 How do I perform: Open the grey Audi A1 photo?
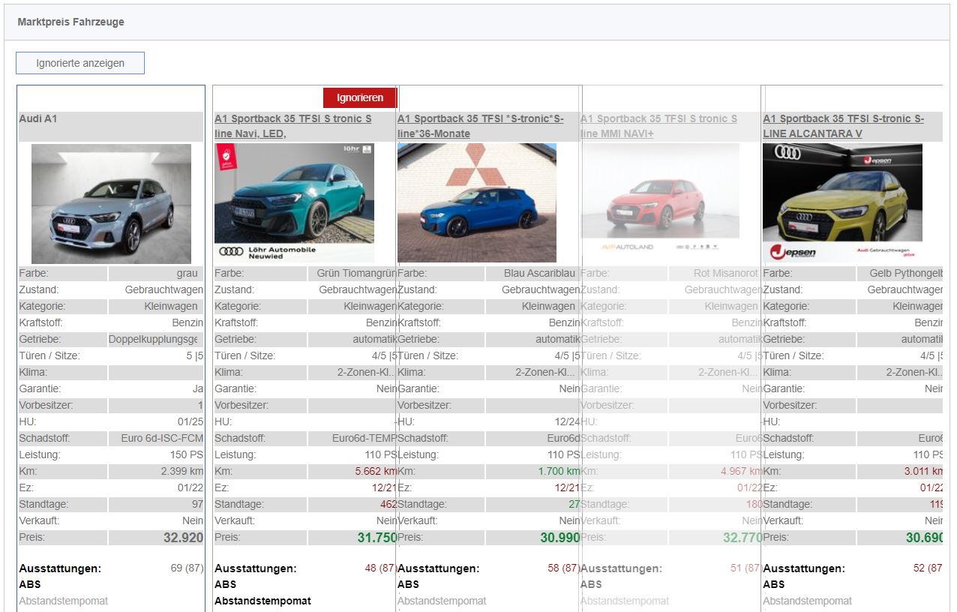click(x=111, y=203)
